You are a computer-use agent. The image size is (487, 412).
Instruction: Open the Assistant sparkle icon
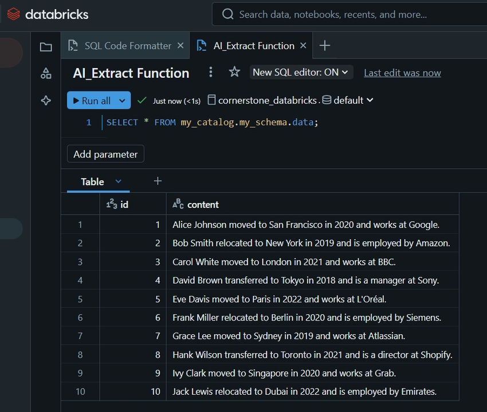(x=46, y=101)
